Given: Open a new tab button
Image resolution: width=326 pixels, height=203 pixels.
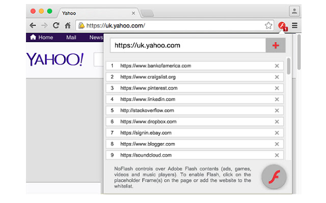Looking at the screenshot, I should tap(147, 13).
